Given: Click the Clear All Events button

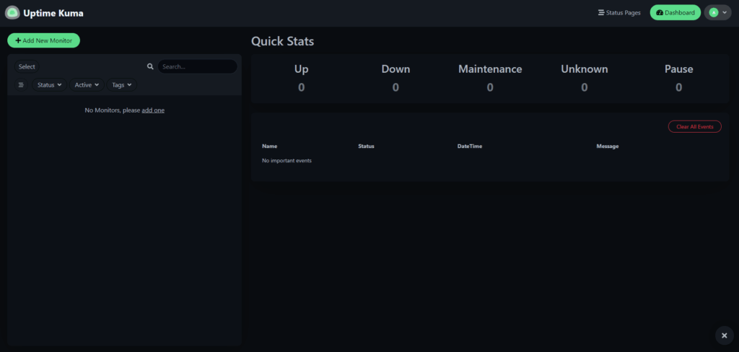Looking at the screenshot, I should coord(694,127).
